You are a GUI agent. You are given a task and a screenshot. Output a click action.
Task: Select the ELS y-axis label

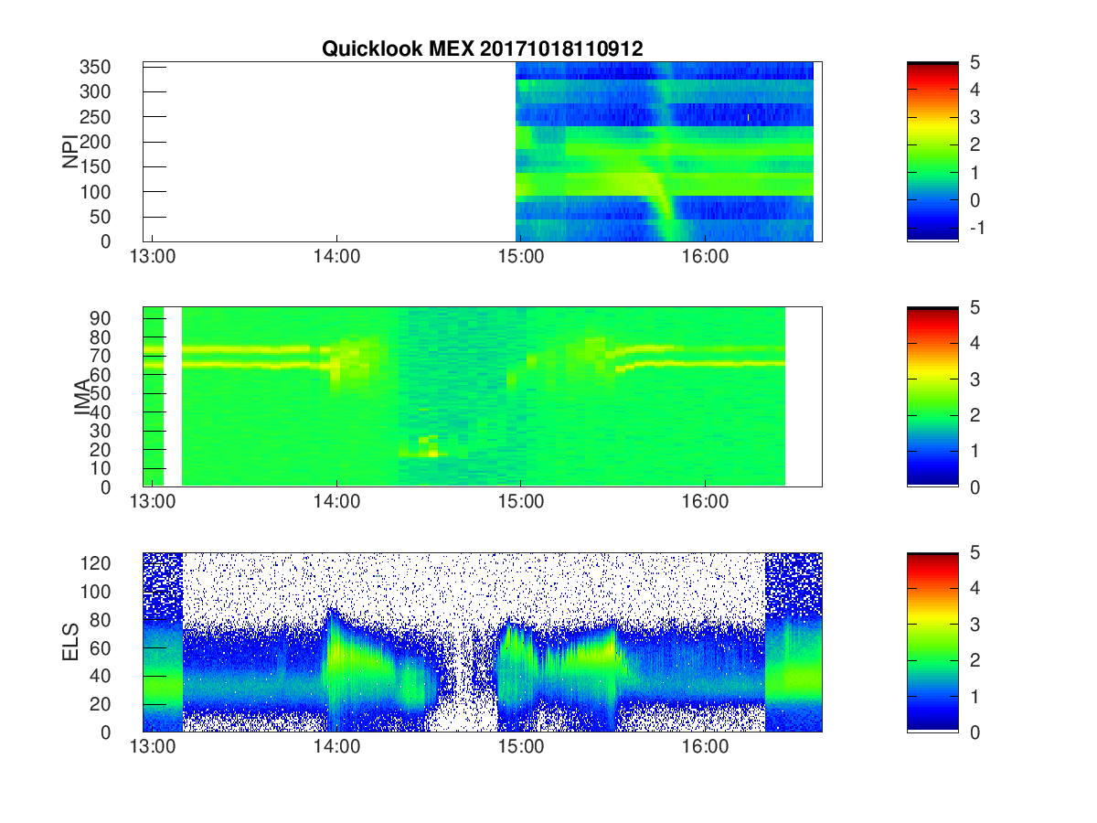coord(69,642)
